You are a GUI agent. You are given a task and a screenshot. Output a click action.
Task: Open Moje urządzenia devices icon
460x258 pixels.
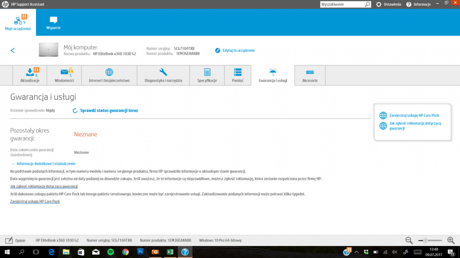click(18, 21)
